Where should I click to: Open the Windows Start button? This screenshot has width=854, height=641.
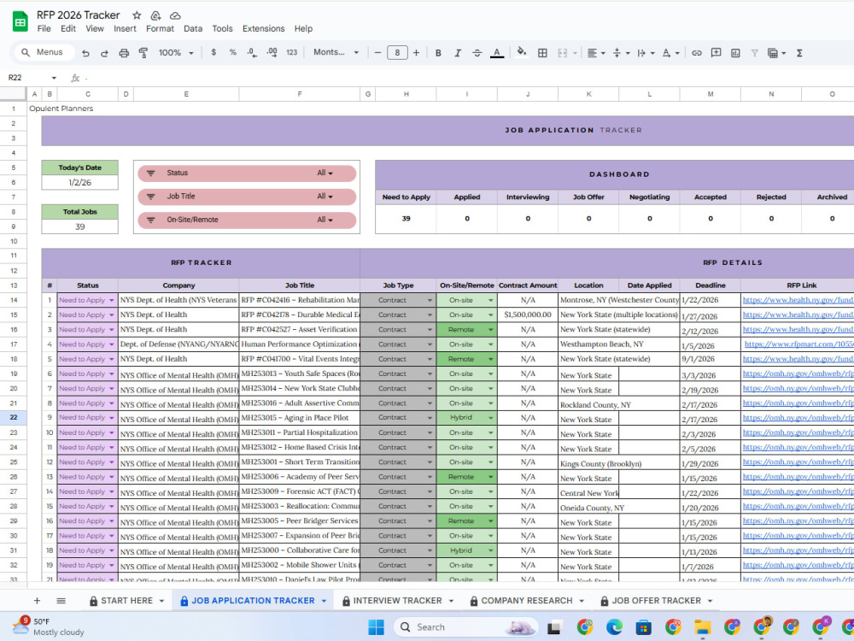(x=376, y=627)
